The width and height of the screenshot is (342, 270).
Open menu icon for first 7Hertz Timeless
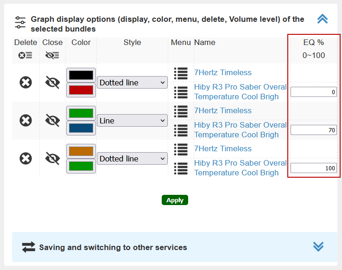tap(181, 73)
